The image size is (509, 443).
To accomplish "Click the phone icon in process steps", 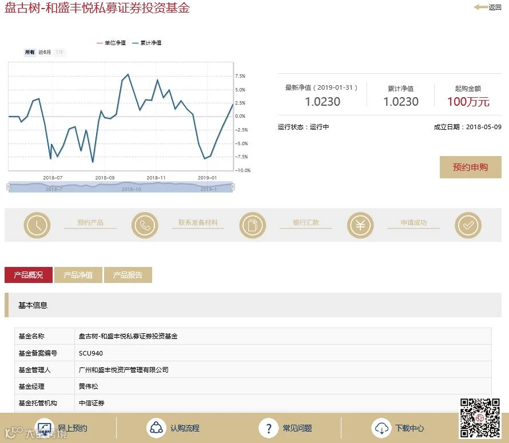I will click(145, 225).
